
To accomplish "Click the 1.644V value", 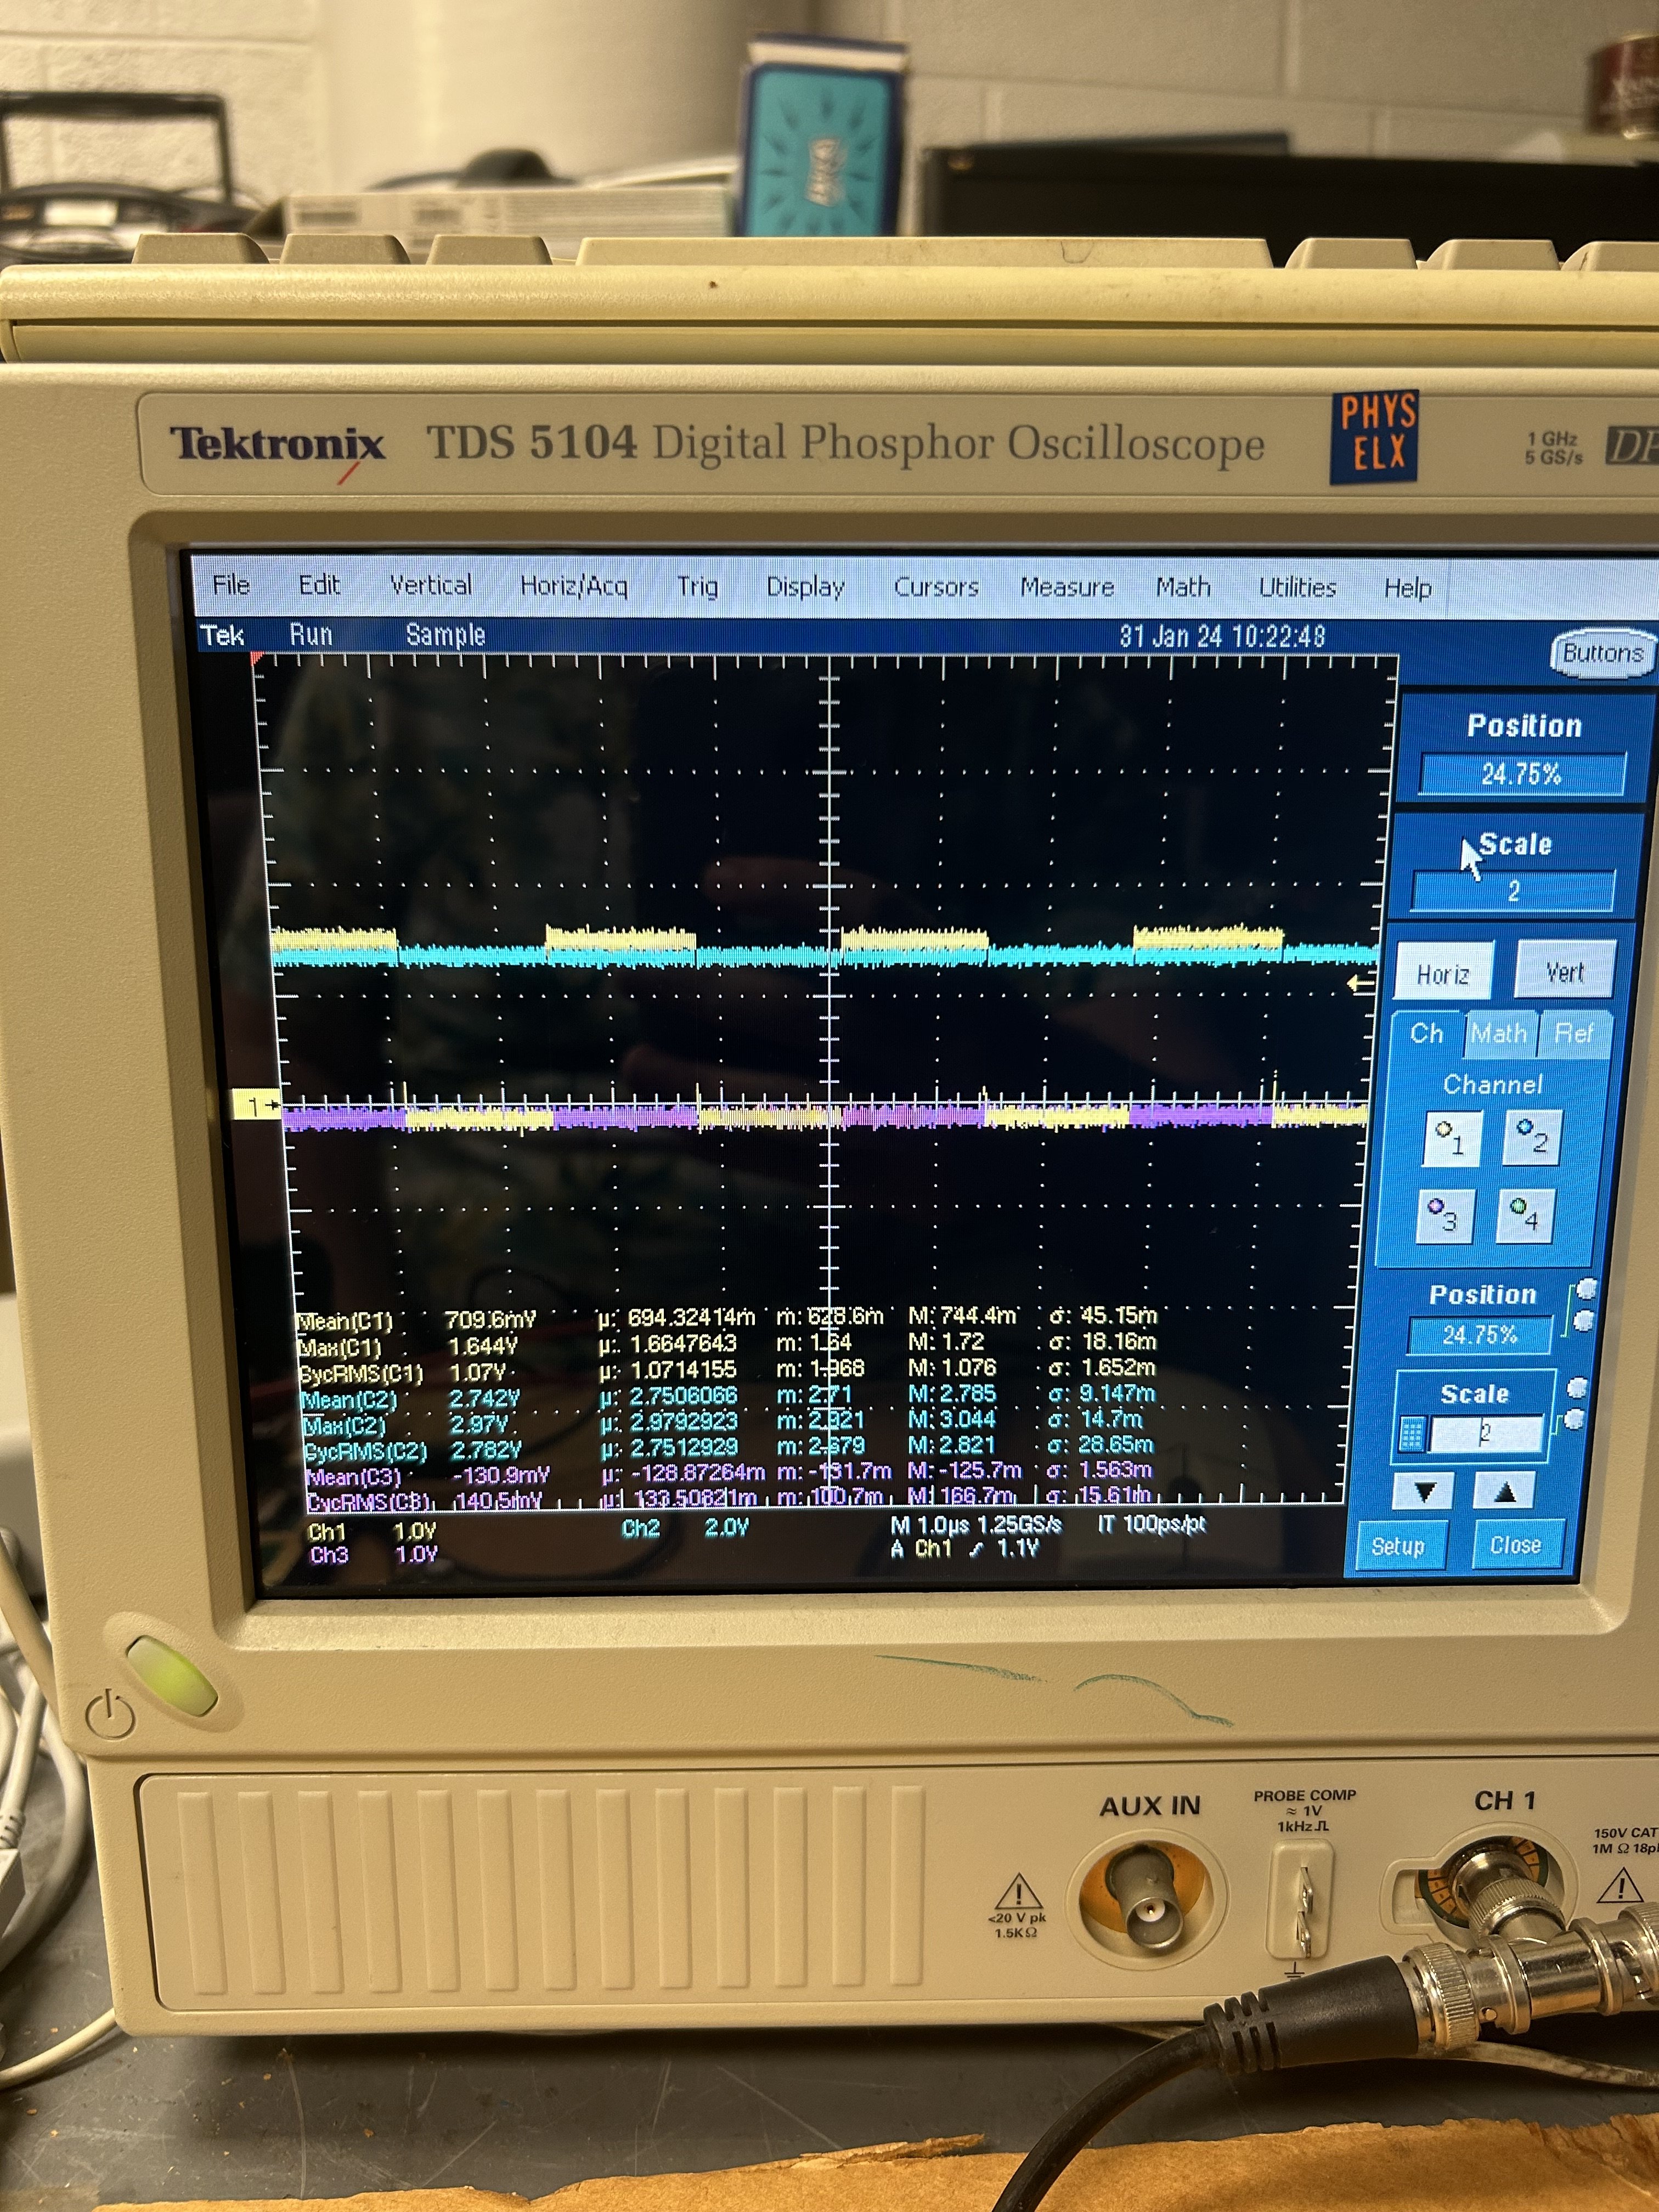I will (482, 1346).
